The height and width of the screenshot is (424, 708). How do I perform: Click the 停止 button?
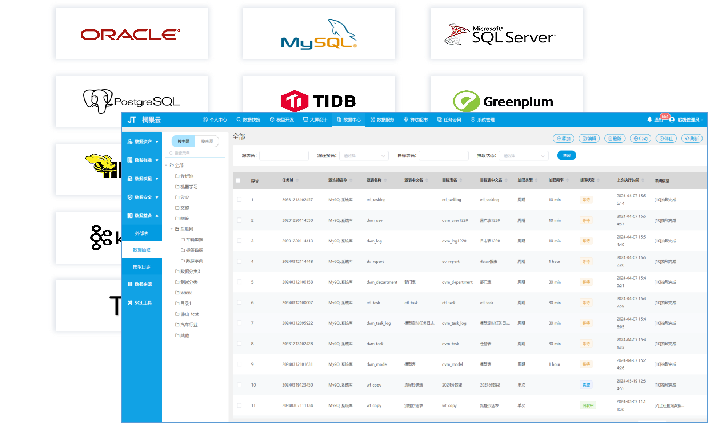pos(667,138)
